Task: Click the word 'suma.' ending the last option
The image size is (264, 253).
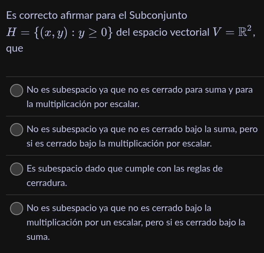Action: point(38,237)
